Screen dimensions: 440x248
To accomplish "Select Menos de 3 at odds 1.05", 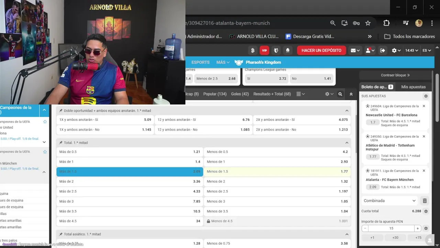I will (277, 201).
